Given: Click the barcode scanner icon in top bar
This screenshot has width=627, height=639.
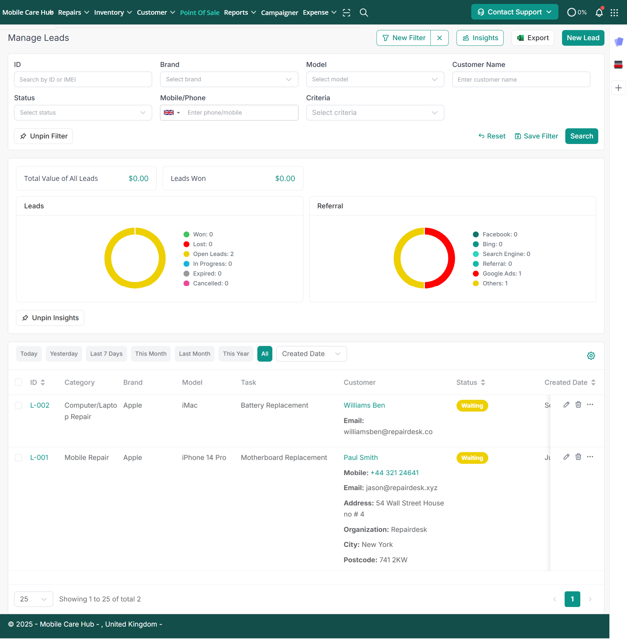Looking at the screenshot, I should tap(346, 12).
